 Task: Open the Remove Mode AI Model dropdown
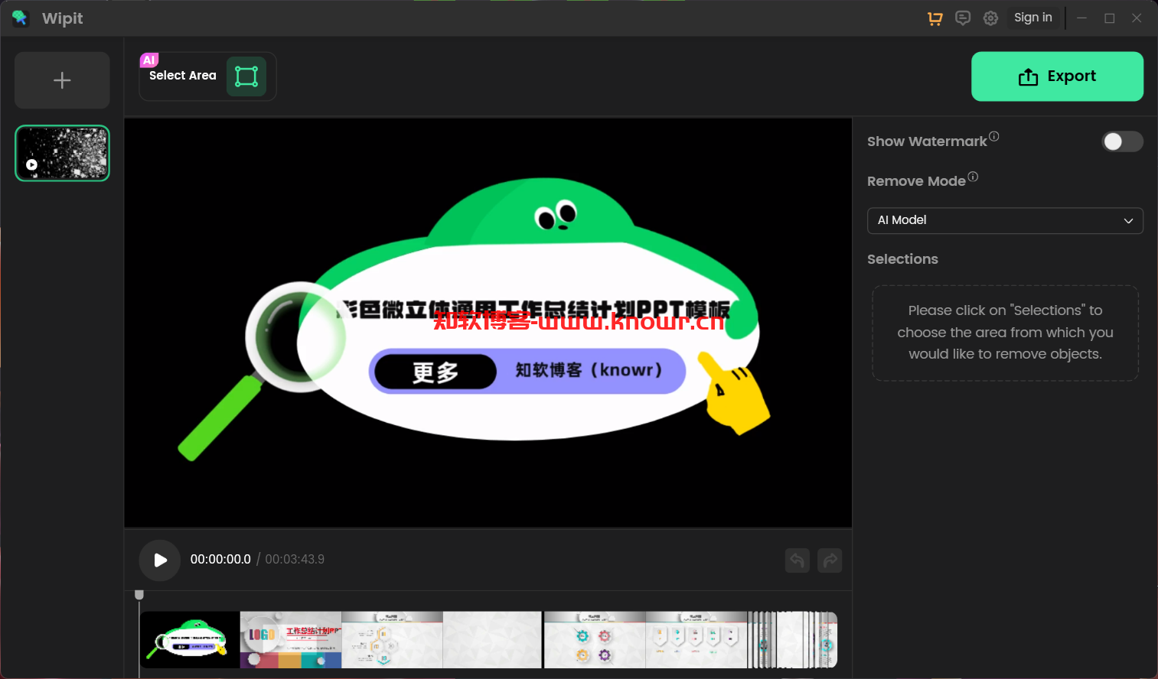click(x=1005, y=220)
